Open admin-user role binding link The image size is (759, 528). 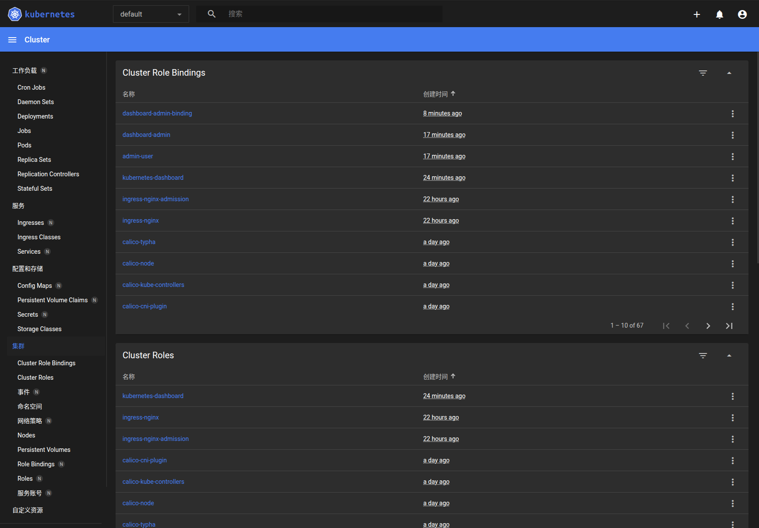tap(138, 156)
